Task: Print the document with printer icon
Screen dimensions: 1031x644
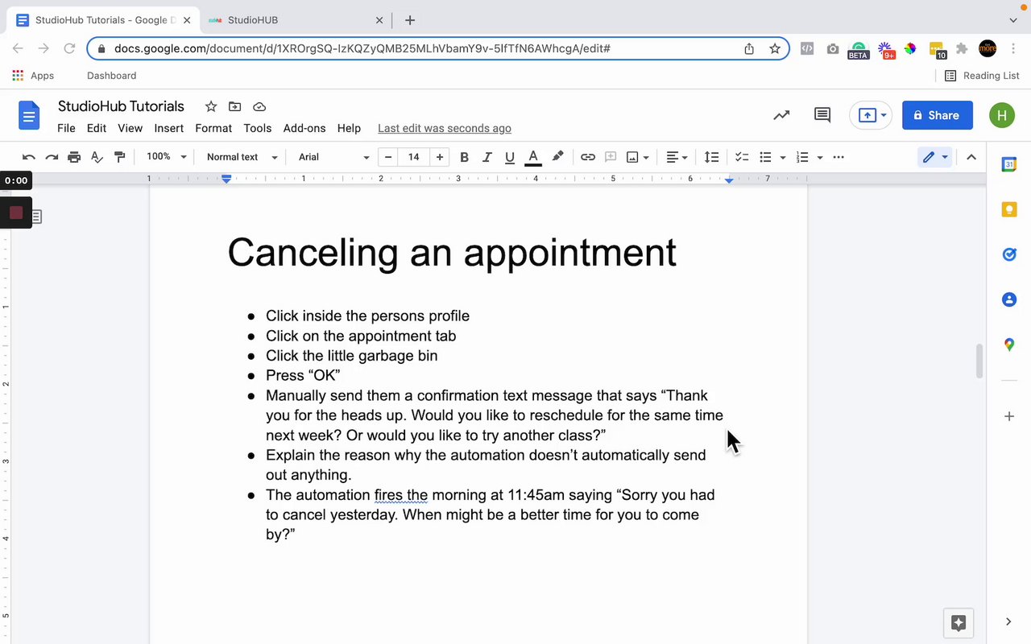Action: point(74,157)
